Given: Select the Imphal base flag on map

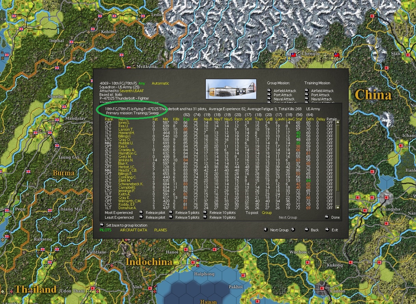Looking at the screenshot, I should point(71,42).
